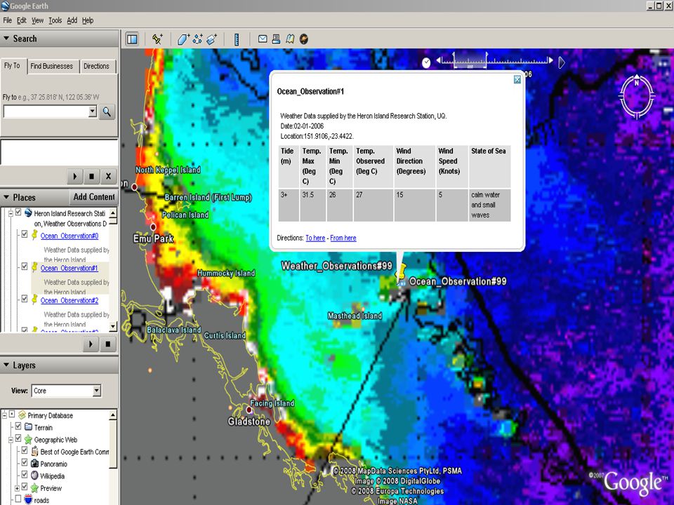Screen dimensions: 674x505
Task: Uncheck the Ocean_Observation#1 checkbox
Action: tap(25, 267)
